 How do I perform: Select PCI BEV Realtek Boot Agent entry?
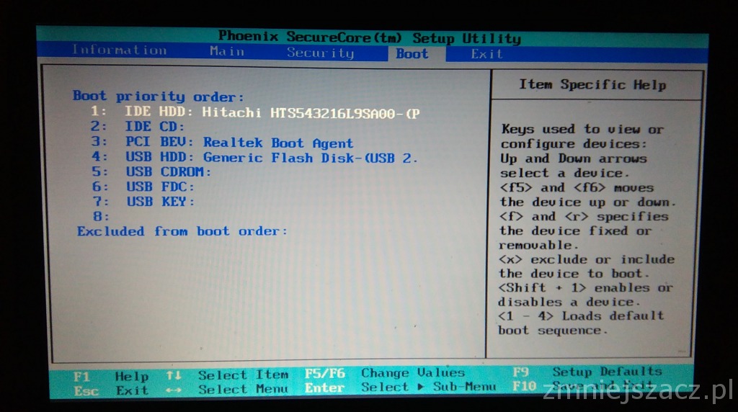coord(222,142)
